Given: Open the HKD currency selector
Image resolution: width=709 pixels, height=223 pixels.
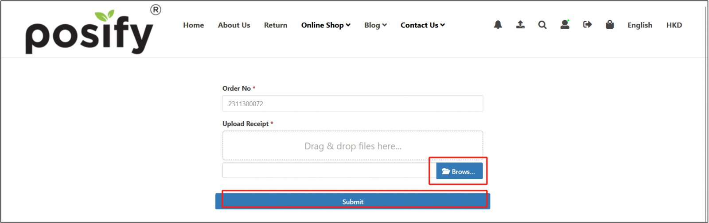Looking at the screenshot, I should [674, 25].
